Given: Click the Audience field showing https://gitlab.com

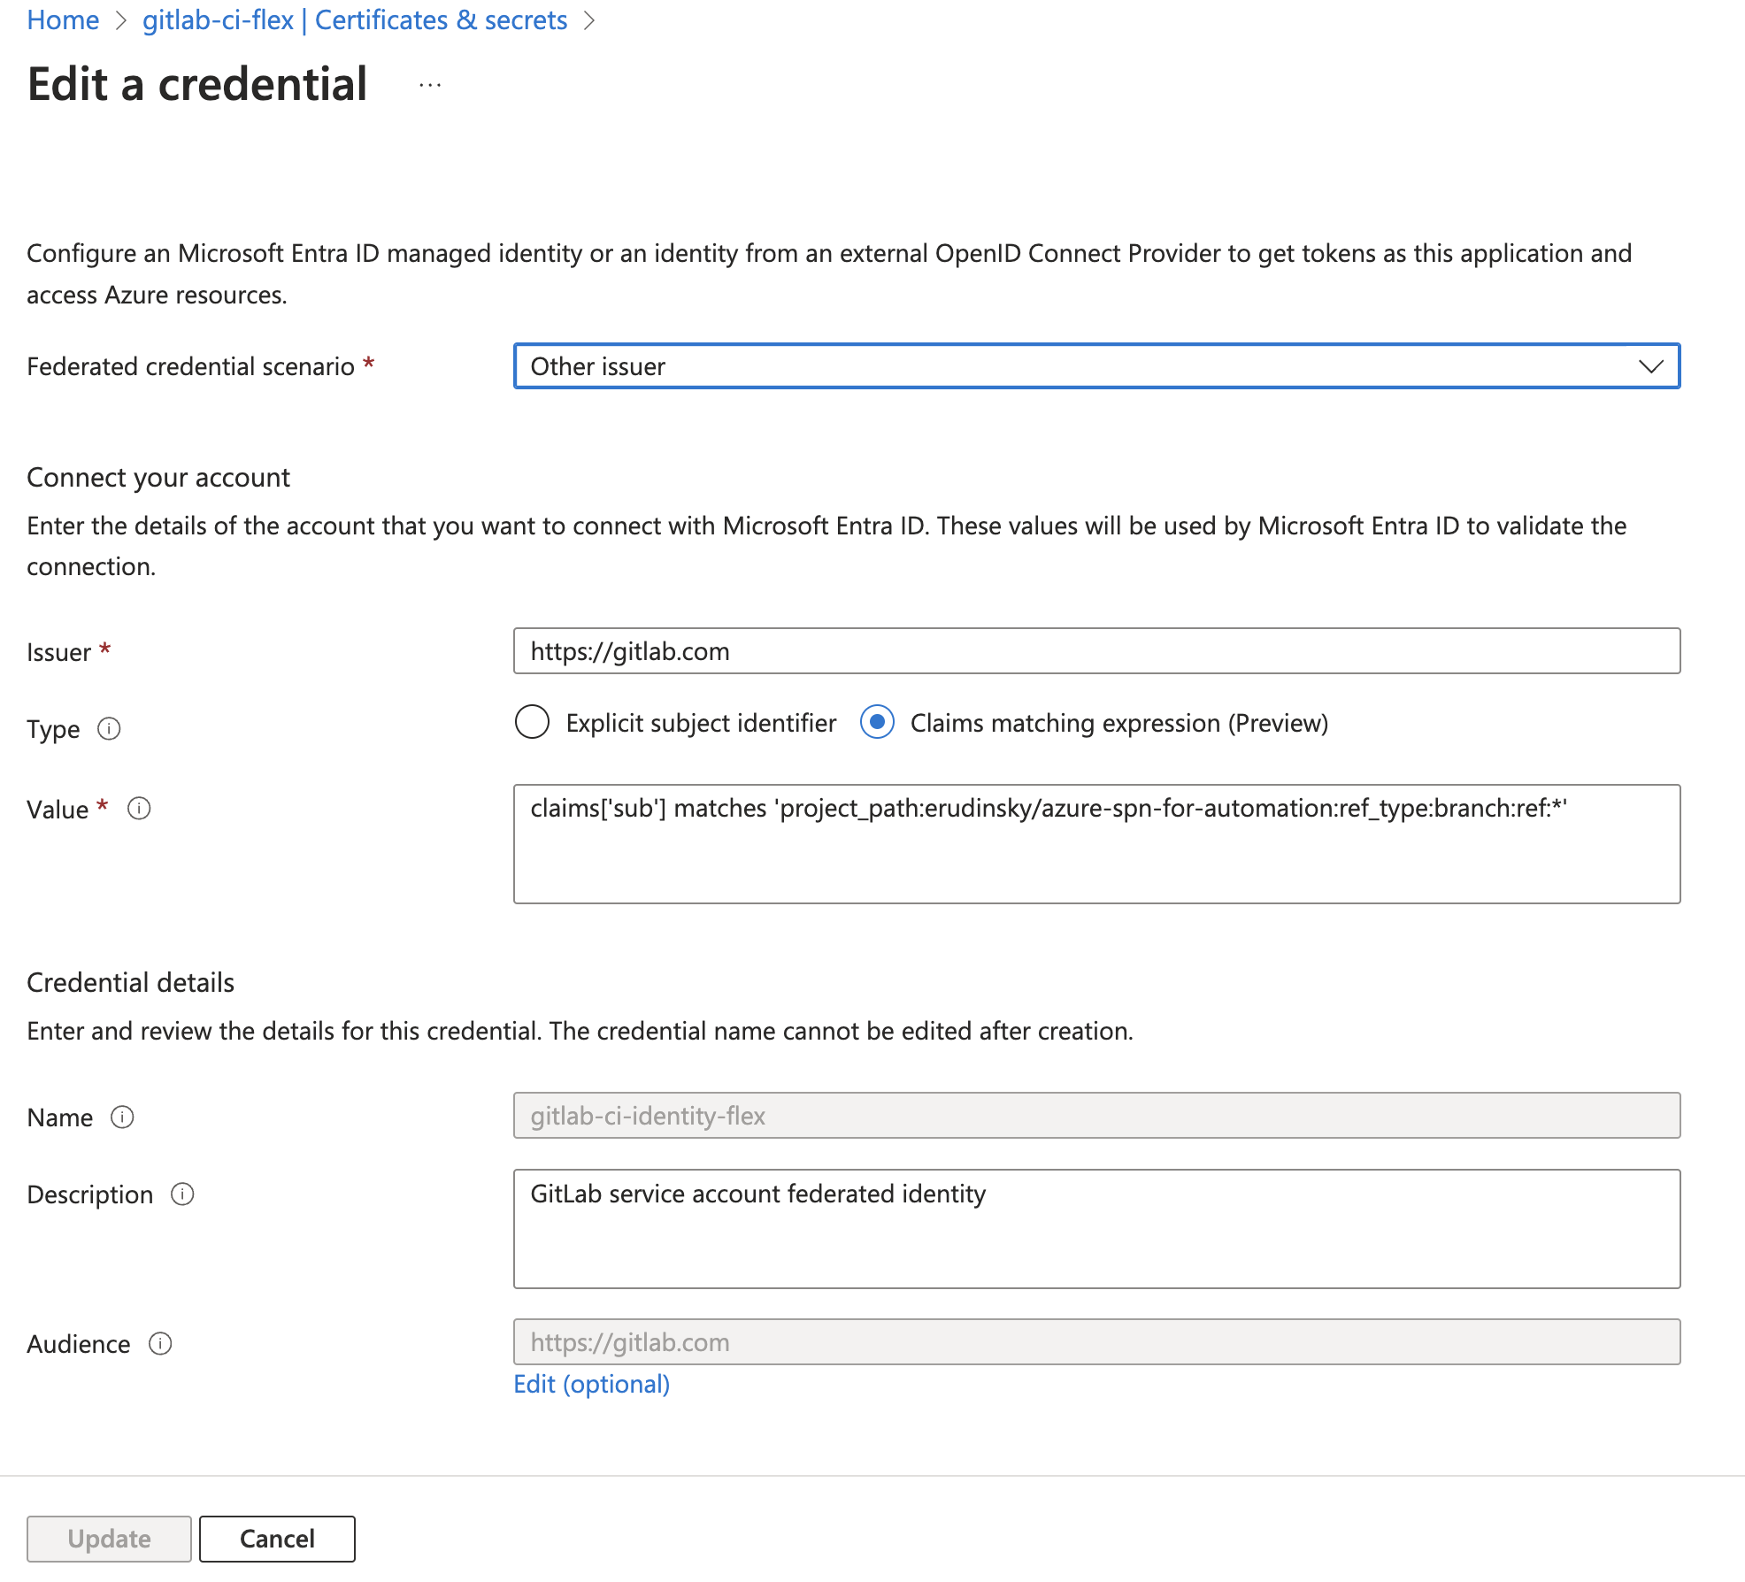Looking at the screenshot, I should pyautogui.click(x=1095, y=1342).
